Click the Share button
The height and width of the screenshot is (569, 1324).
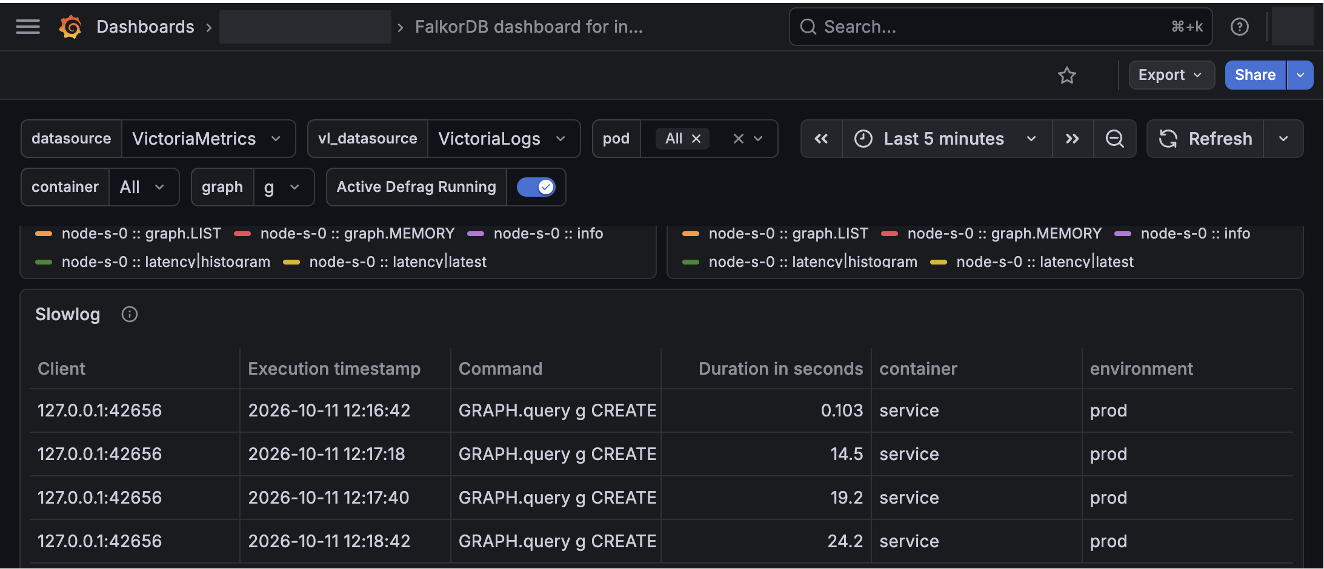pyautogui.click(x=1255, y=75)
